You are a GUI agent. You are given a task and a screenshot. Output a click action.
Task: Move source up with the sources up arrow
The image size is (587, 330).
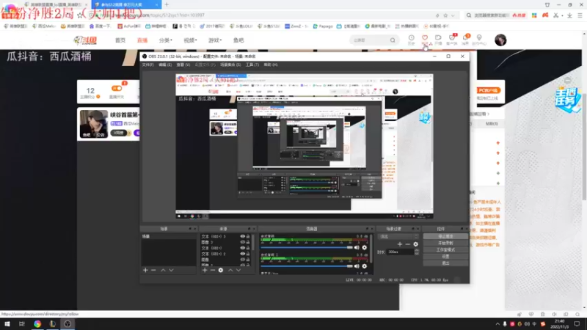[230, 270]
